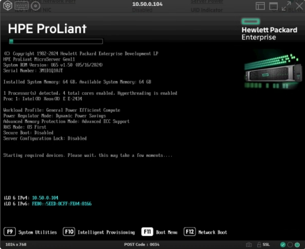This screenshot has height=249, width=305.
Task: Select F9 System Utilities
Action: tap(30, 232)
